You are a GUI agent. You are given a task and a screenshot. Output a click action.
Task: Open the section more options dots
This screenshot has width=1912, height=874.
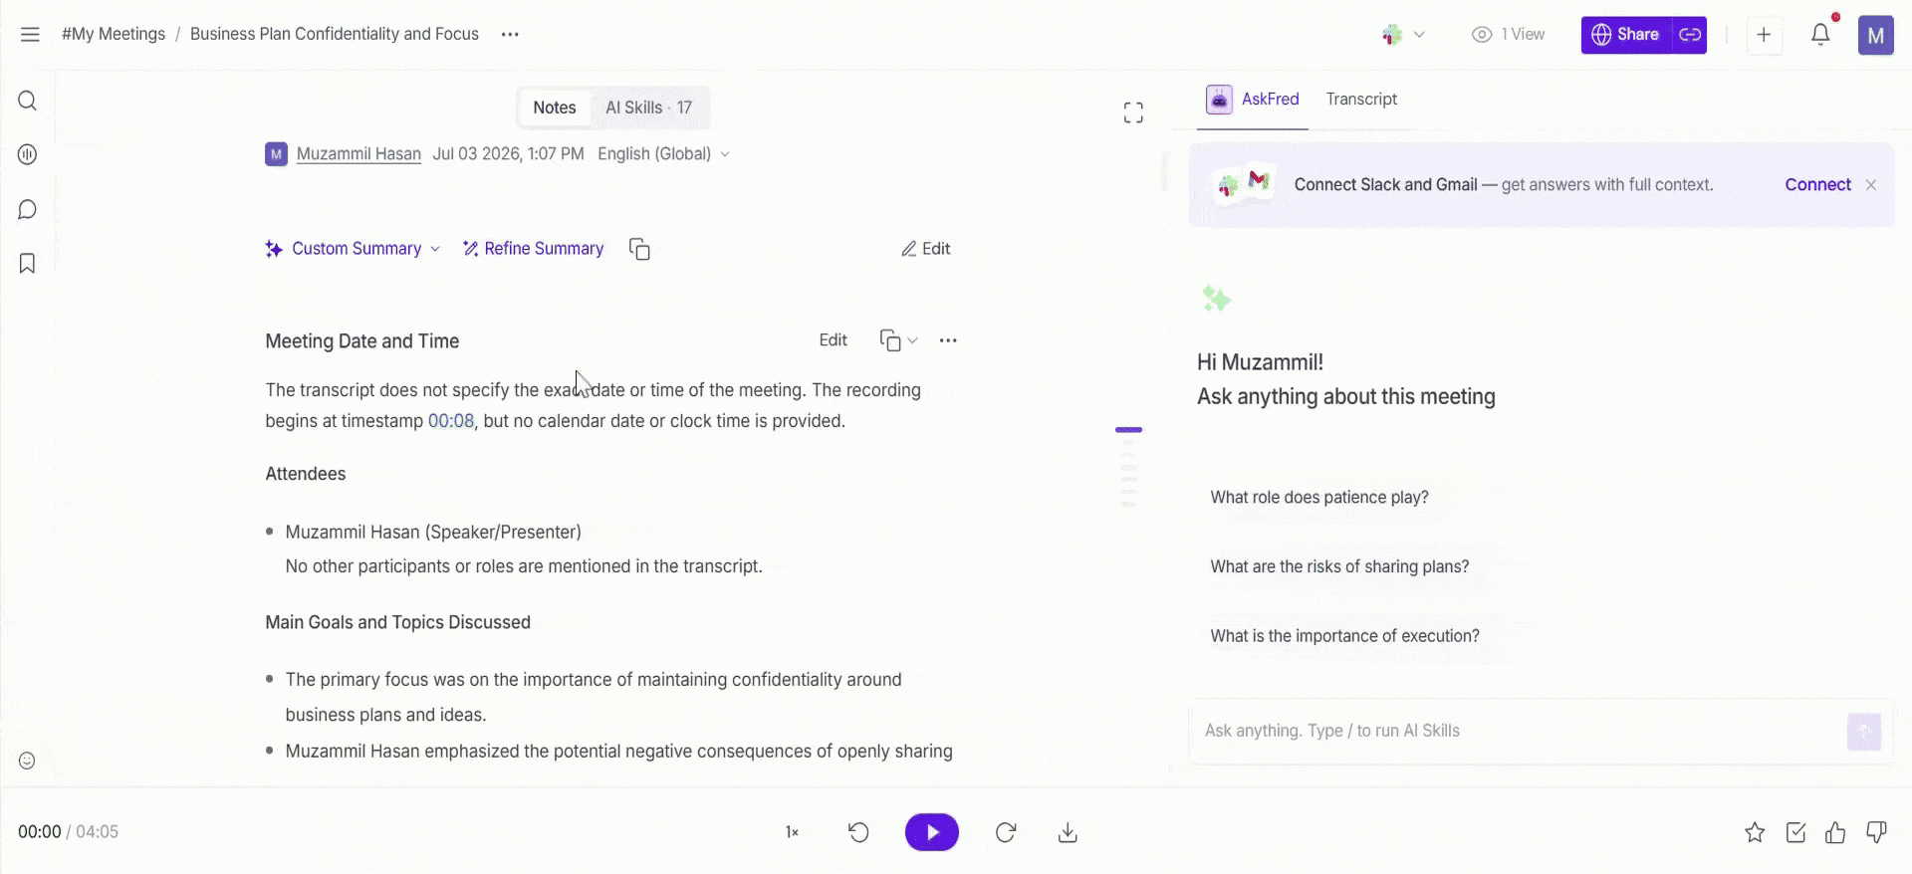[x=948, y=340]
